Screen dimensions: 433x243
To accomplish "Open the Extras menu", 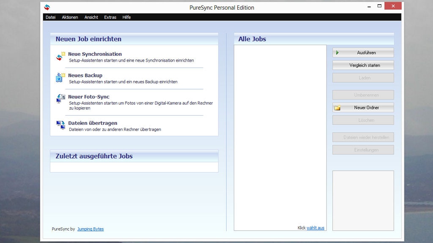I will 110,17.
